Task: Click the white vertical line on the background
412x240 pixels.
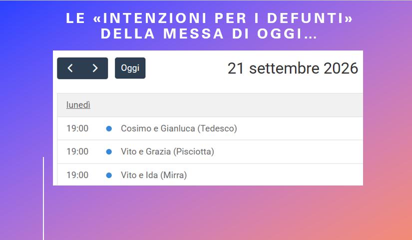Action: [43, 198]
